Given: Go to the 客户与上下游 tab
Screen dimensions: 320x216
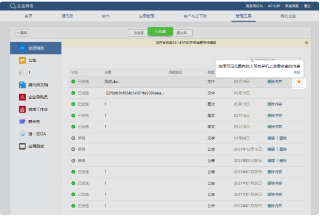Looking at the screenshot, I should pos(195,16).
